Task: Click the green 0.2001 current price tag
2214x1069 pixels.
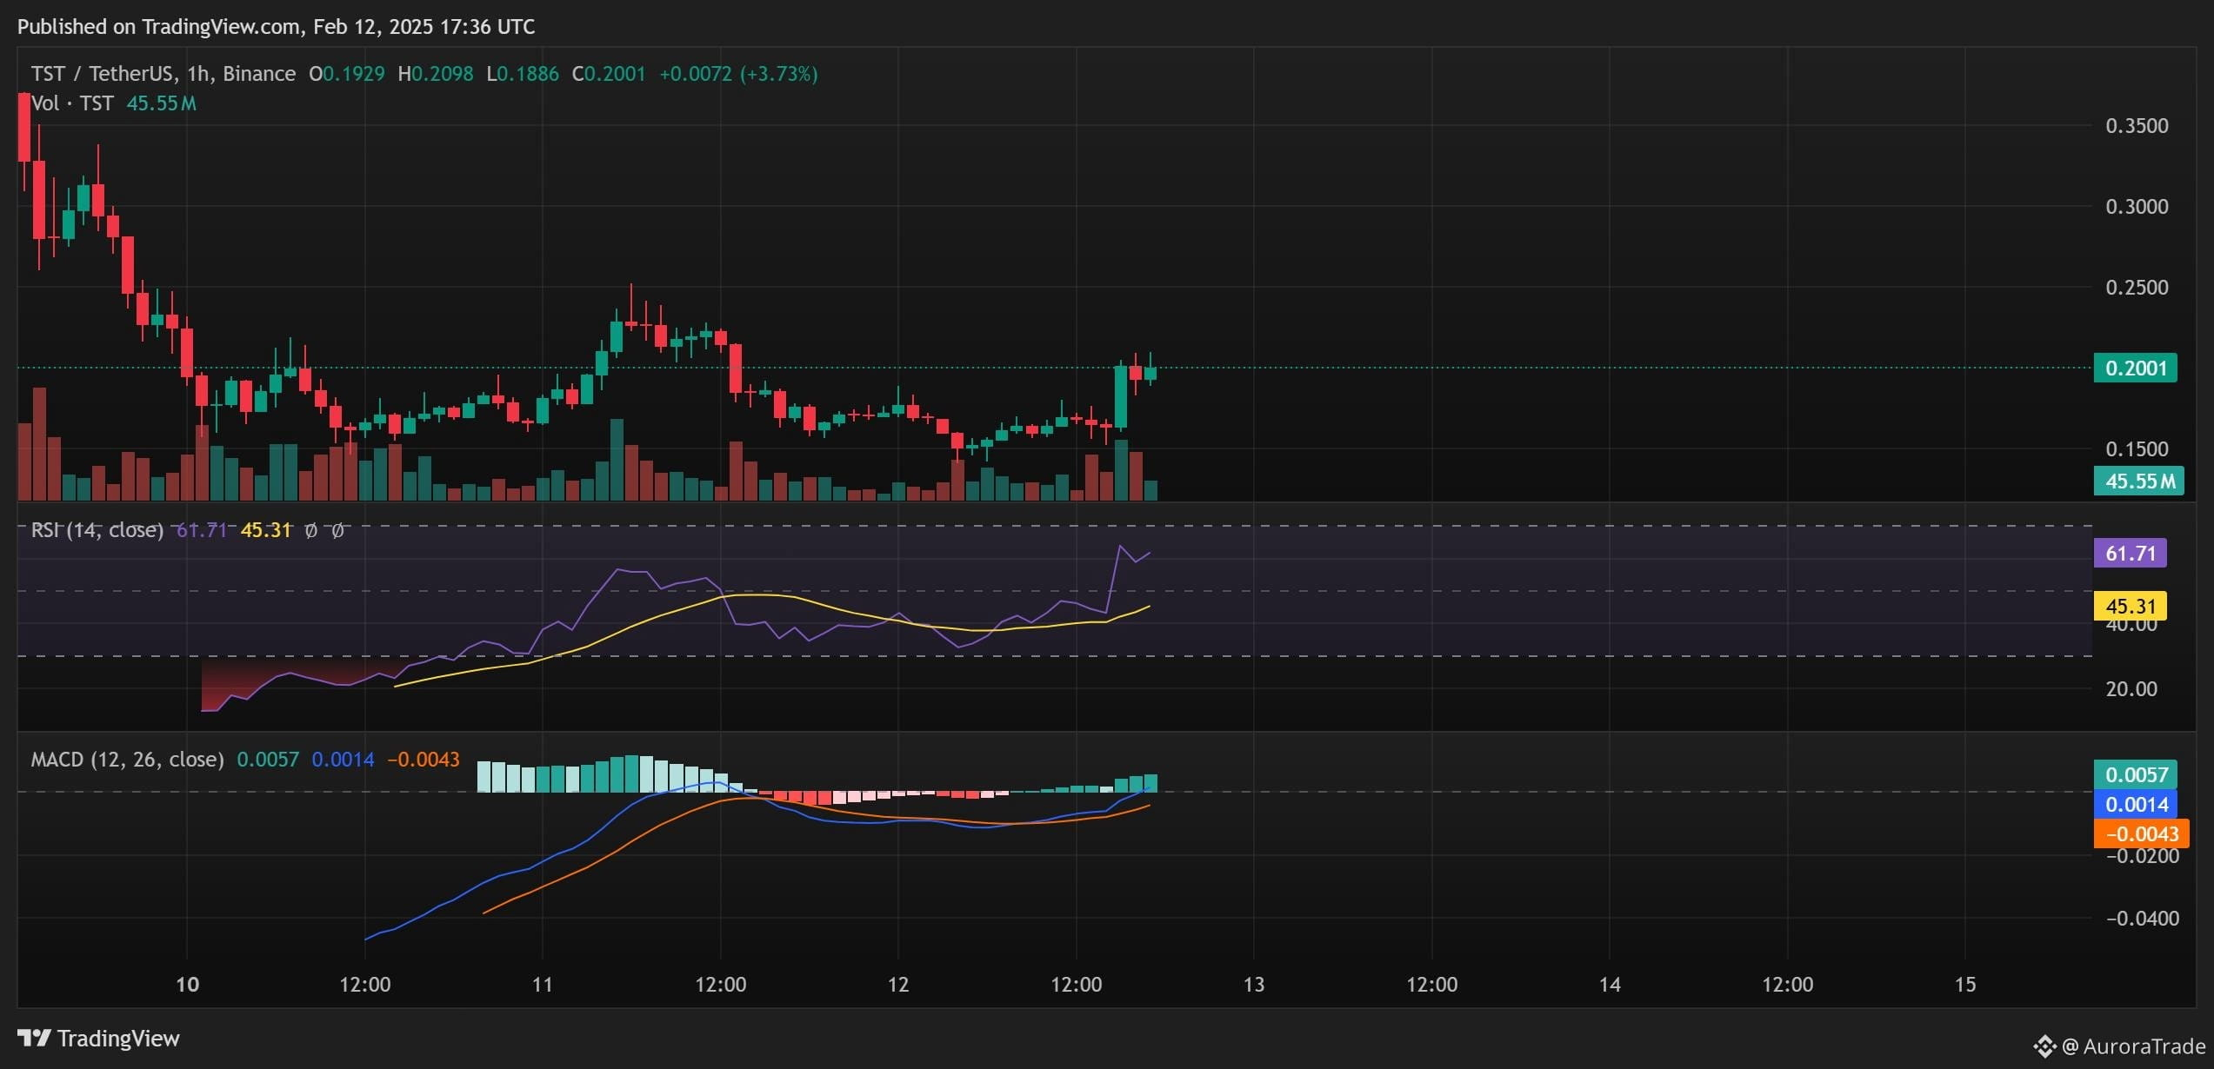Action: [2135, 368]
